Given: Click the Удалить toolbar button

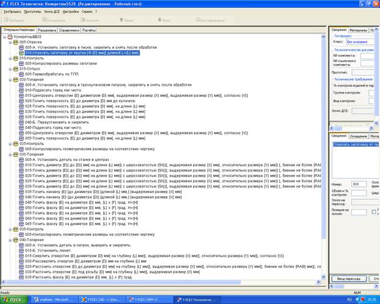Looking at the screenshot, I should [90, 20].
